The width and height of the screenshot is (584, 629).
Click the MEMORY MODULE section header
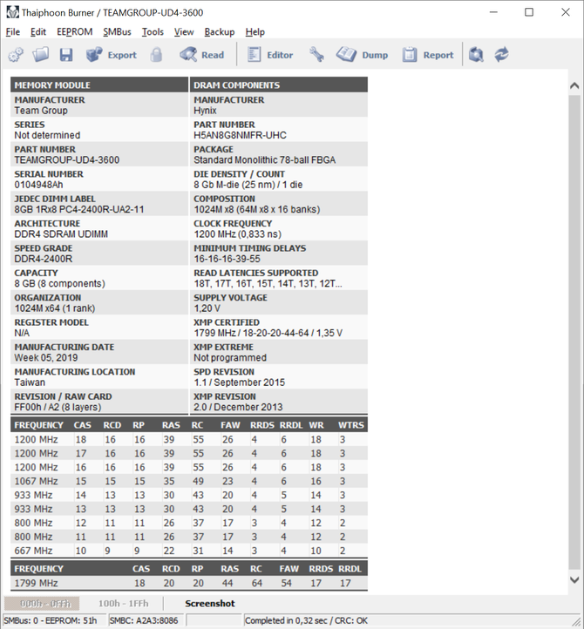point(99,85)
